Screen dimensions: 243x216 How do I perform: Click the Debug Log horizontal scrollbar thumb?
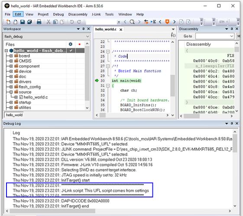(x=52, y=211)
